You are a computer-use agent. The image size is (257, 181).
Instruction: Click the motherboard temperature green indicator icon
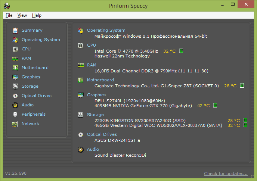pos(242,85)
